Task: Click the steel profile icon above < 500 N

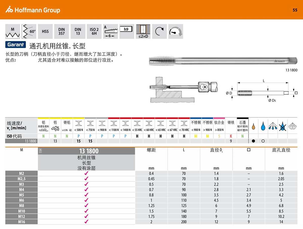Action: 79,123
